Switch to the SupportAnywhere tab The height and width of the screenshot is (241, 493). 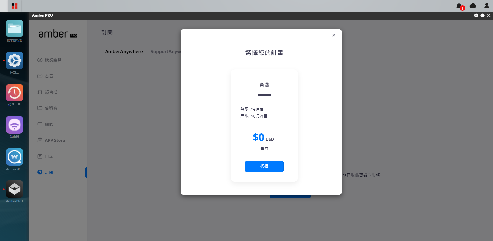click(x=166, y=52)
